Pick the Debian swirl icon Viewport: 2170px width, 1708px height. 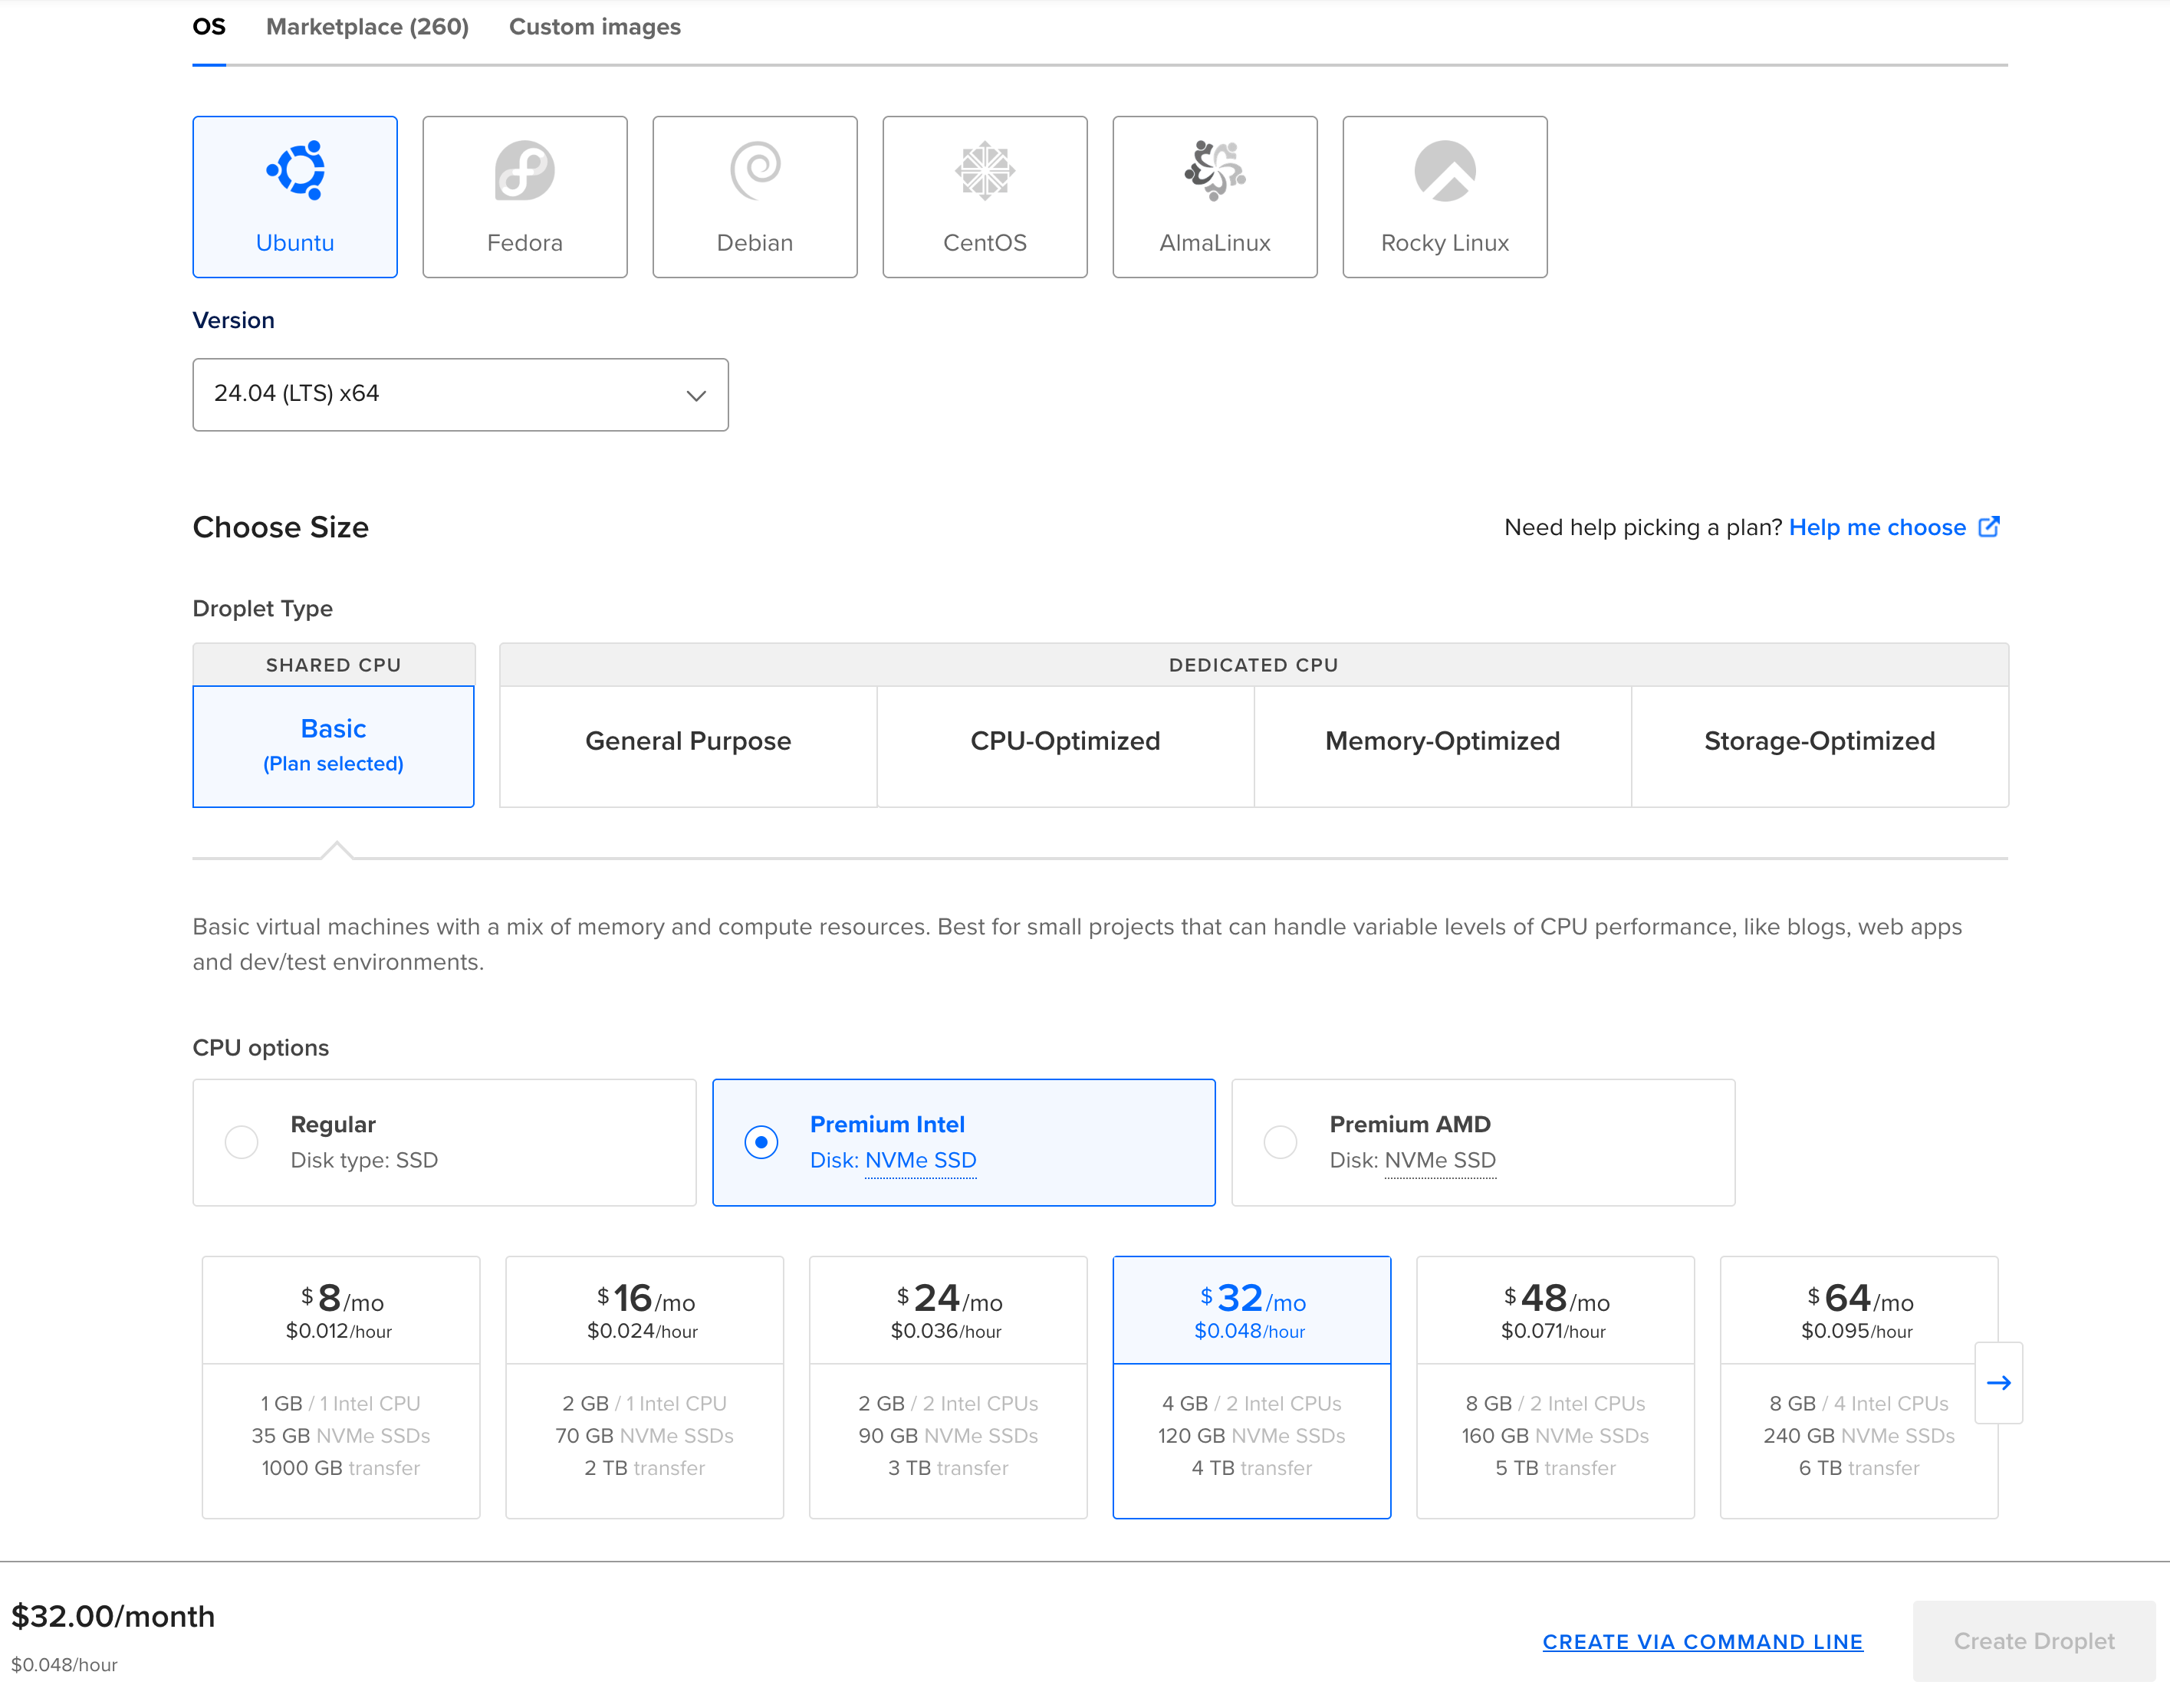pos(755,170)
